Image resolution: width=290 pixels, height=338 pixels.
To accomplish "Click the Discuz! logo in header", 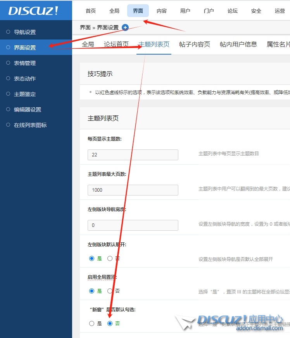I will pos(33,10).
